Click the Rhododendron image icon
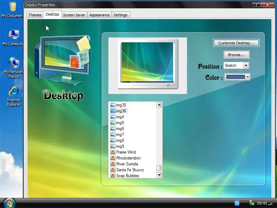277x208 pixels. 113,158
